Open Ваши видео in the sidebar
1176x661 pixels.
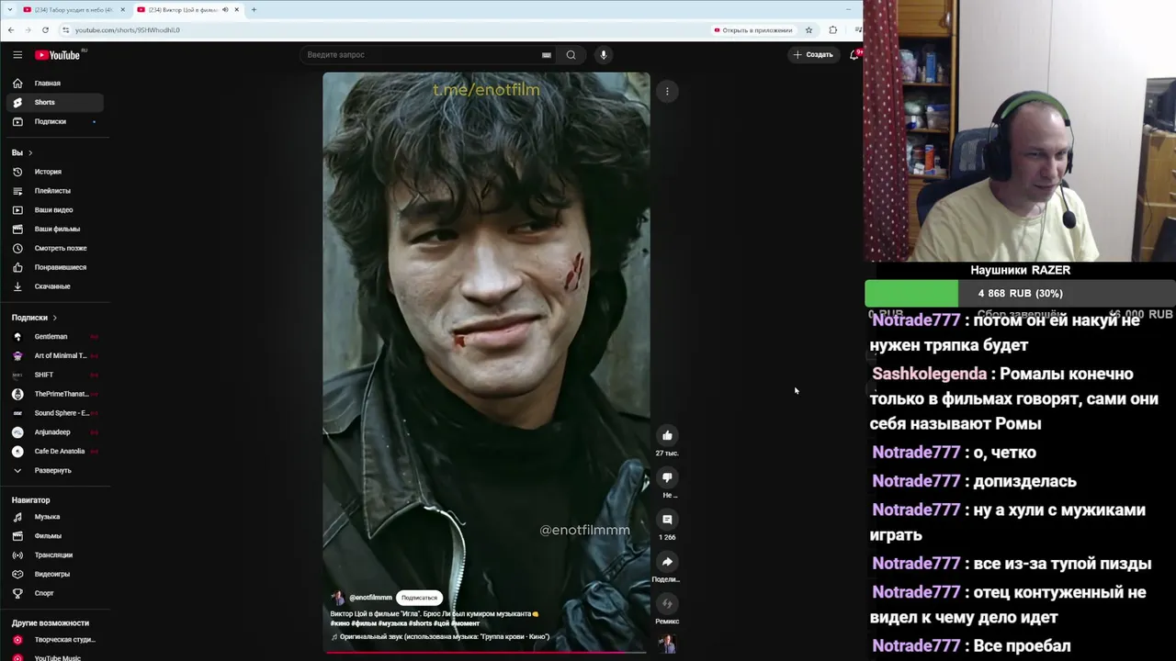coord(55,210)
